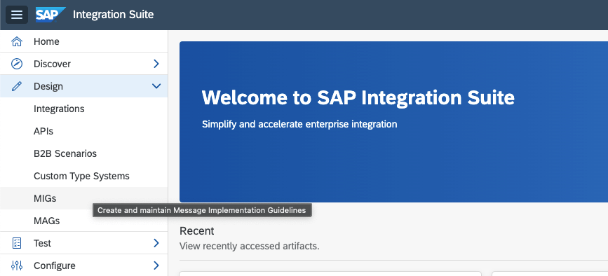Click the Welcome to SAP Integration Suite banner
Viewport: 608px width, 276px height.
pos(393,122)
